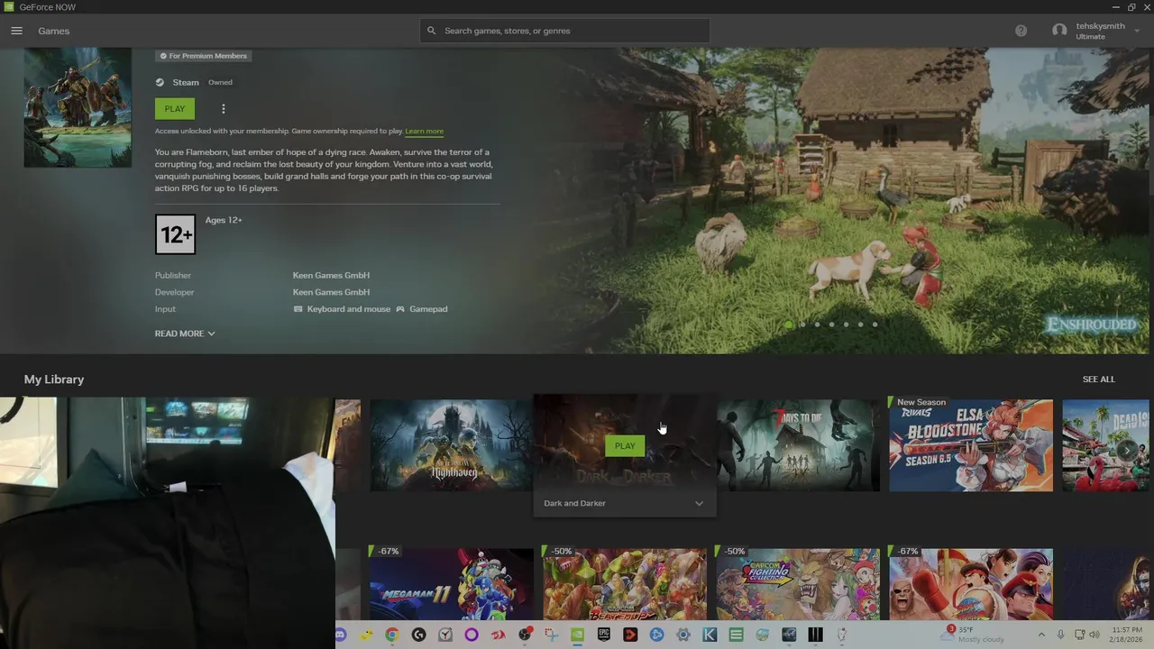This screenshot has height=649, width=1154.
Task: Open the weather widget showing 35°F
Action: click(974, 635)
